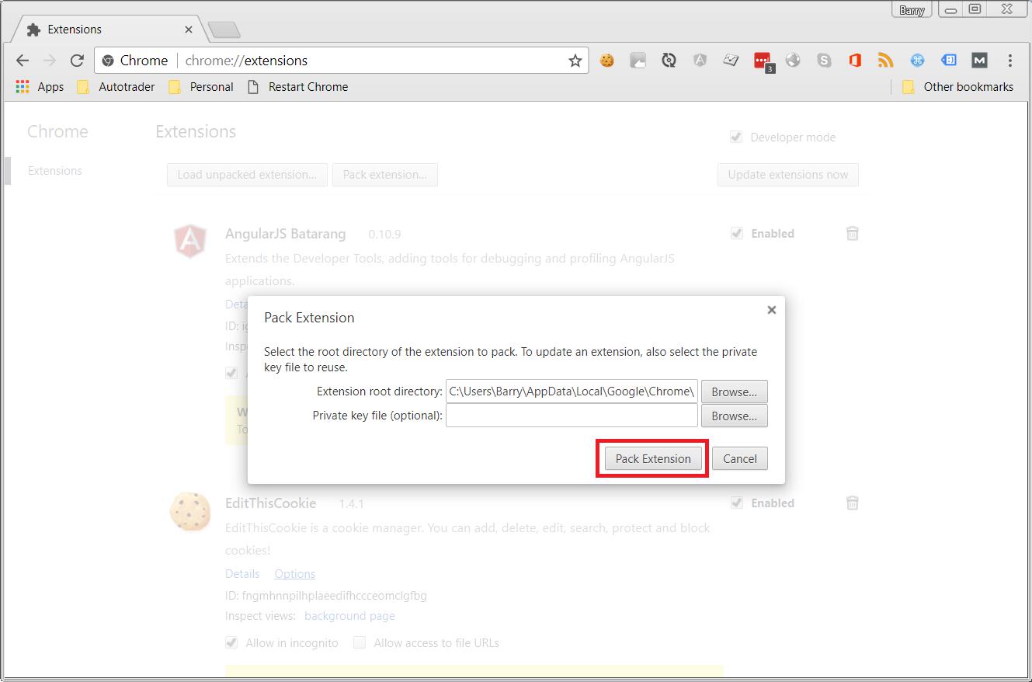Click Update extensions now
Screen dimensions: 1032x682
pos(788,175)
